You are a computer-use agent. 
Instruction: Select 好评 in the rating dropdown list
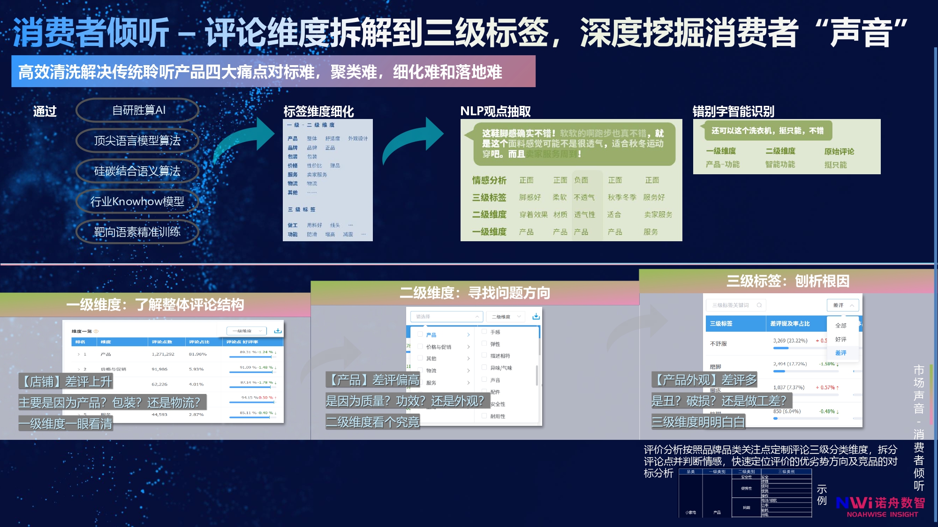tap(840, 339)
